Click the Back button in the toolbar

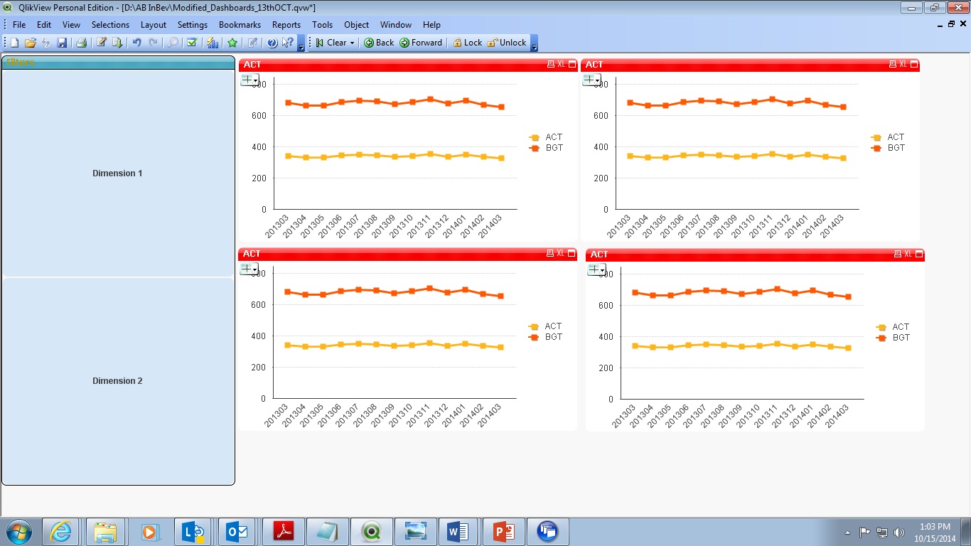(x=379, y=43)
